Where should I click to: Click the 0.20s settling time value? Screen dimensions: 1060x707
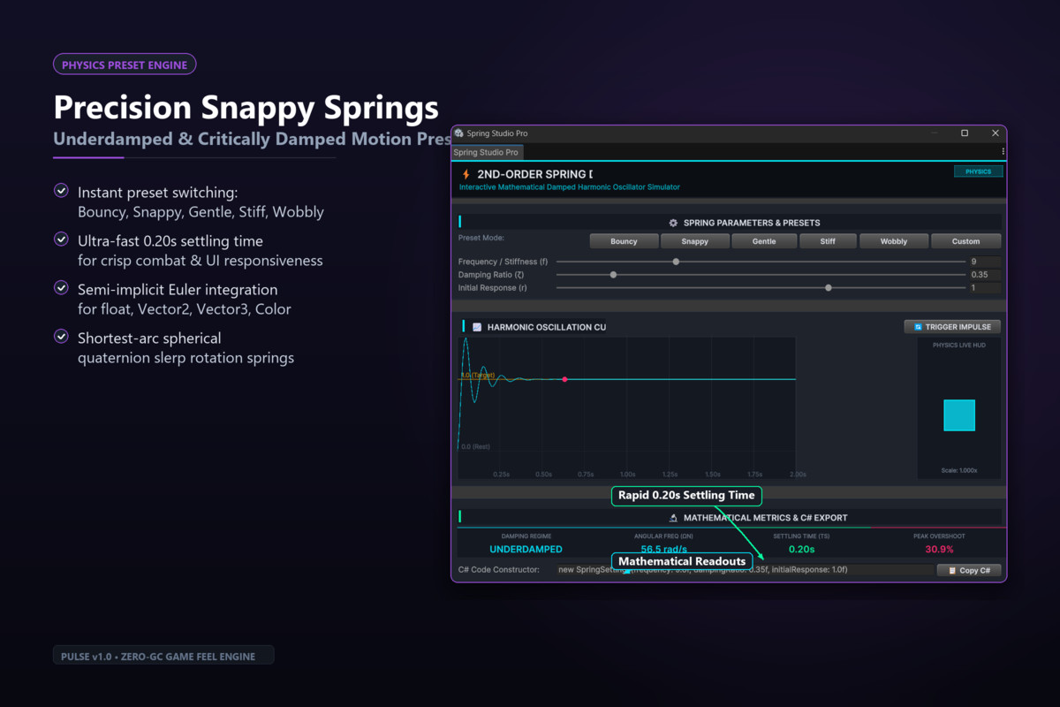(801, 549)
